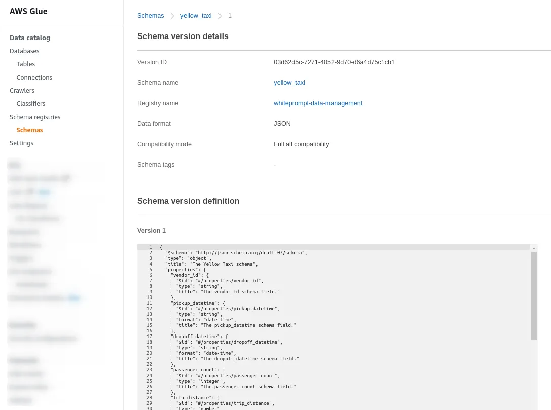Screen dimensions: 551x410
Task: Go to Crawlers in sidebar
Action: (x=22, y=90)
